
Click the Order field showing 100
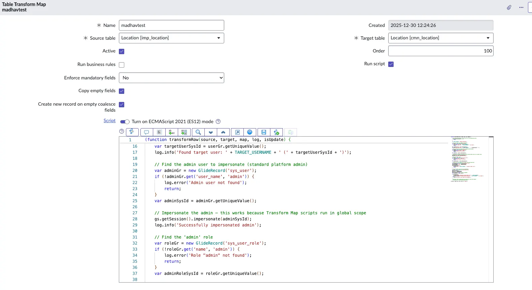tap(441, 51)
